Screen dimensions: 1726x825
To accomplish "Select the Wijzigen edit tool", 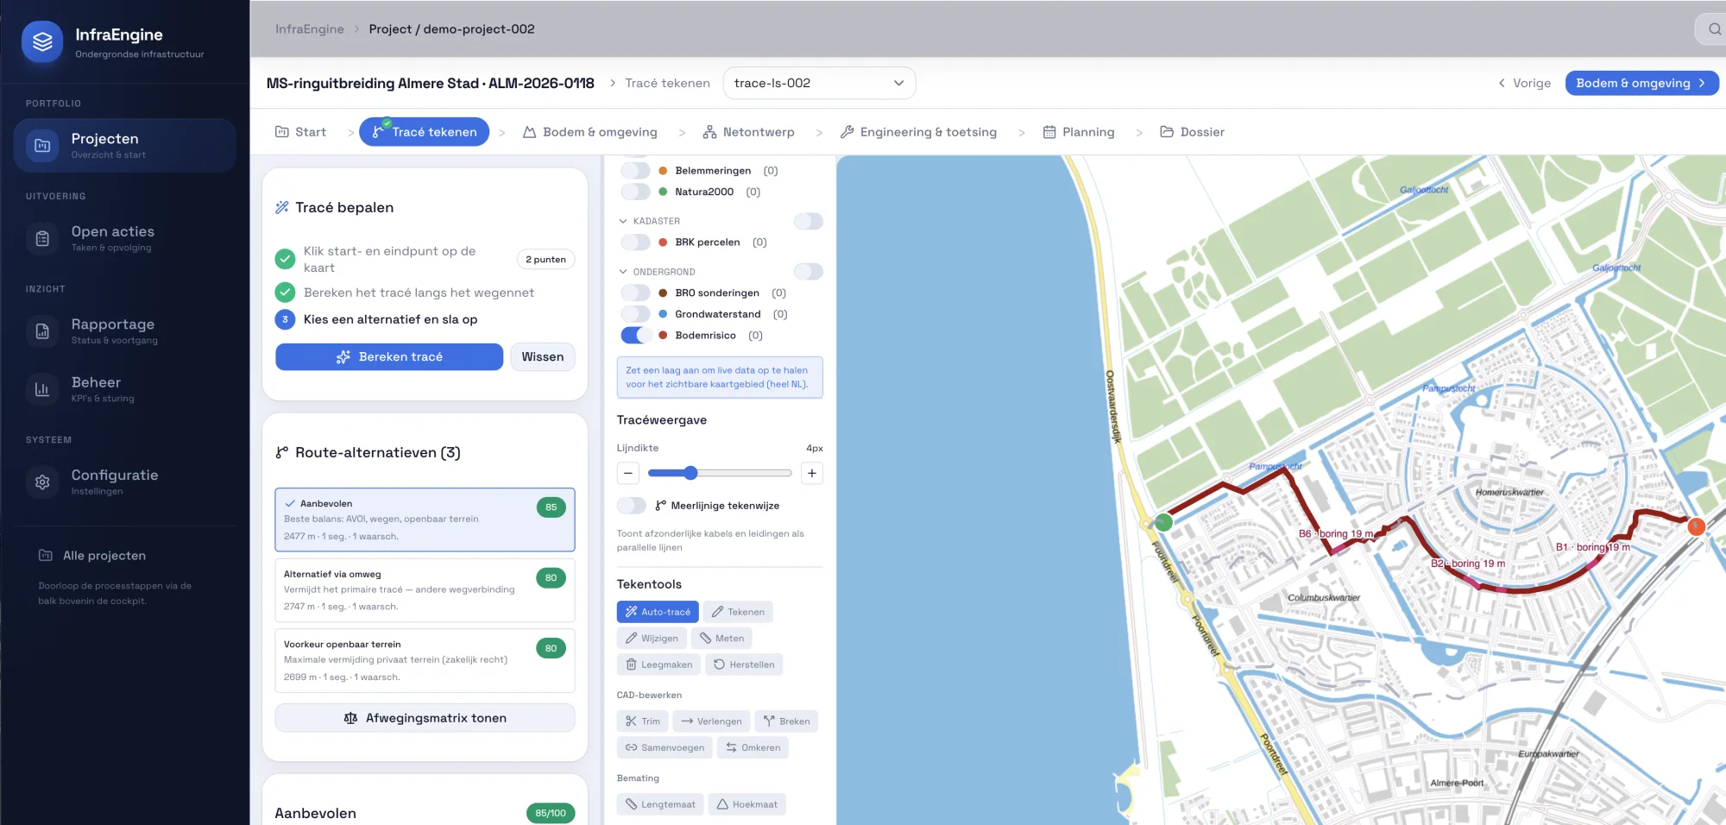I will (x=652, y=639).
